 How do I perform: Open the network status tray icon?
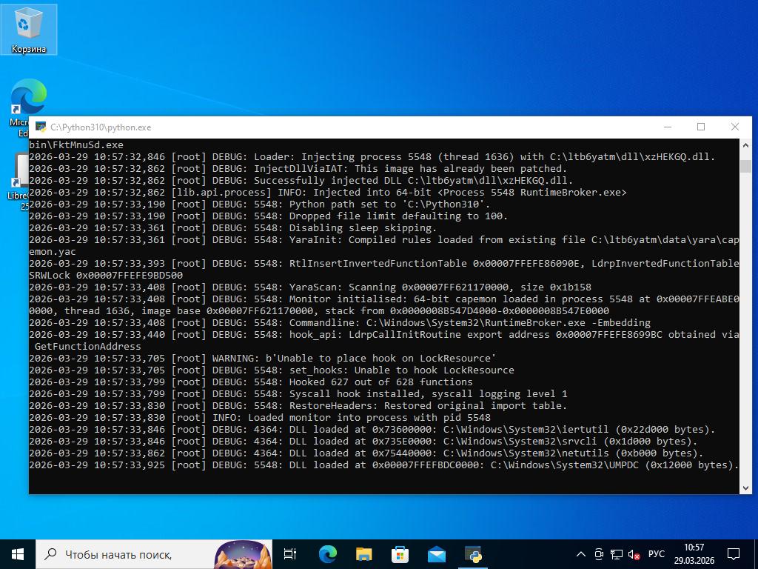click(617, 554)
